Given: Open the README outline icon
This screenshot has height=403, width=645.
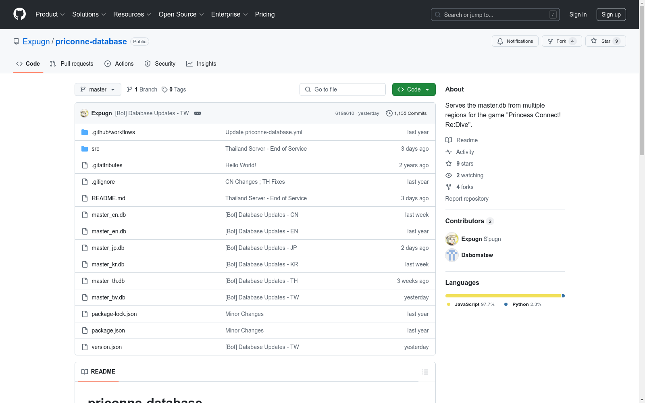Looking at the screenshot, I should (425, 372).
